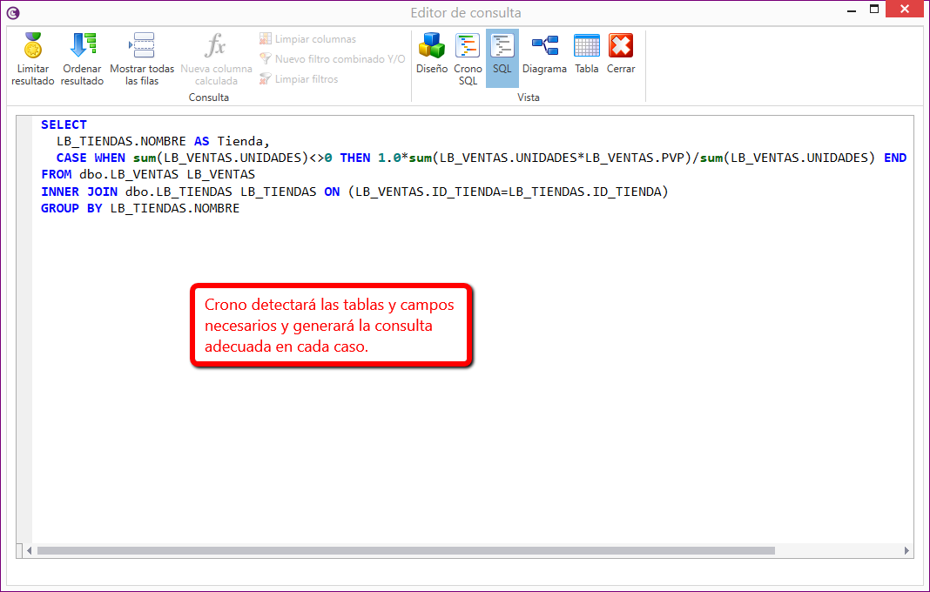The image size is (930, 592).
Task: Click the SELECT keyword in the editor
Action: pyautogui.click(x=64, y=124)
